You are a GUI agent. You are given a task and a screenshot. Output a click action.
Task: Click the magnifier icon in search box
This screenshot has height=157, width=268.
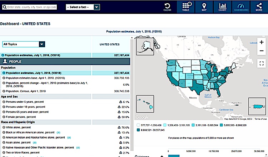pos(5,7)
